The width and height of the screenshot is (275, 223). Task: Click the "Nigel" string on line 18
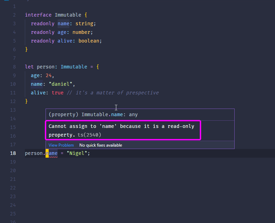77,153
